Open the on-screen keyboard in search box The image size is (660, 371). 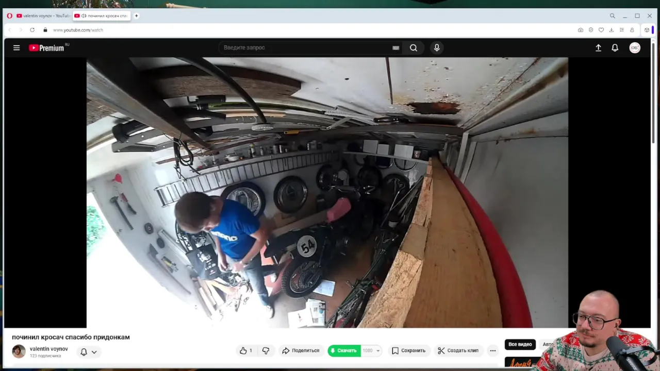tap(395, 48)
